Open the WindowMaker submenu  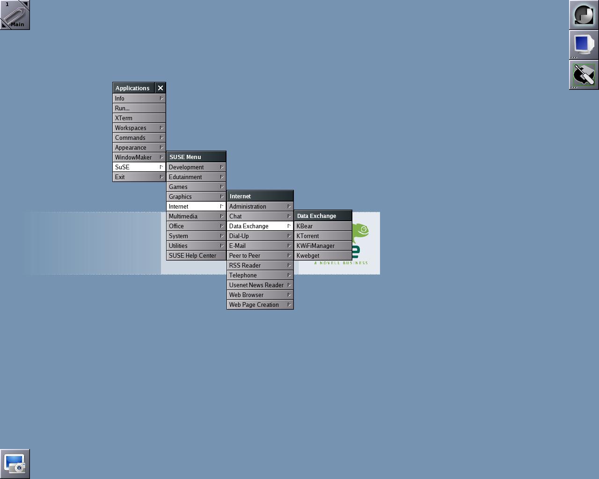pyautogui.click(x=139, y=157)
